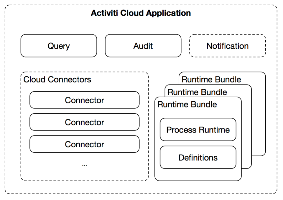
Task: Select the lowest Connector box
Action: 85,144
